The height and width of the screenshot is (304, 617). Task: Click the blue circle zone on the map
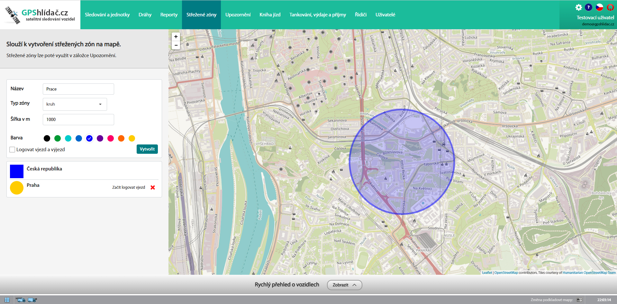(x=402, y=162)
